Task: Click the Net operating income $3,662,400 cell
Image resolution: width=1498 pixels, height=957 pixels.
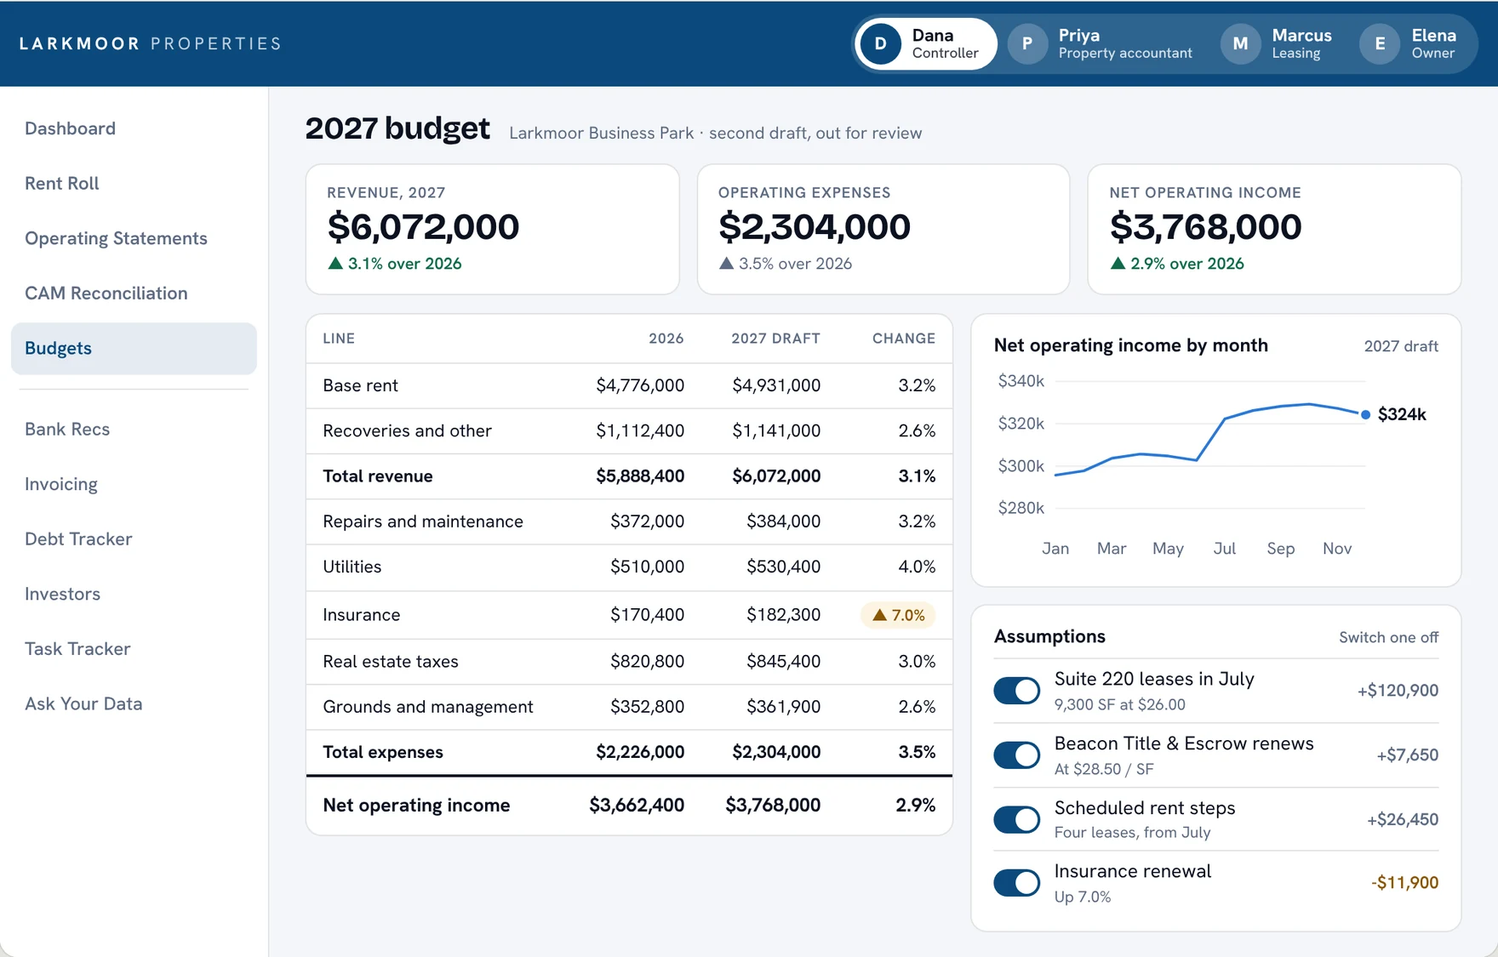Action: (x=637, y=806)
